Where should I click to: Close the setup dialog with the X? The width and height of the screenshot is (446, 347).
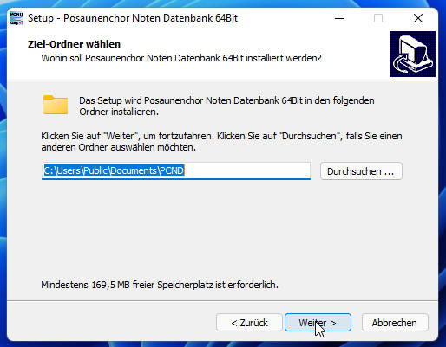[x=418, y=18]
